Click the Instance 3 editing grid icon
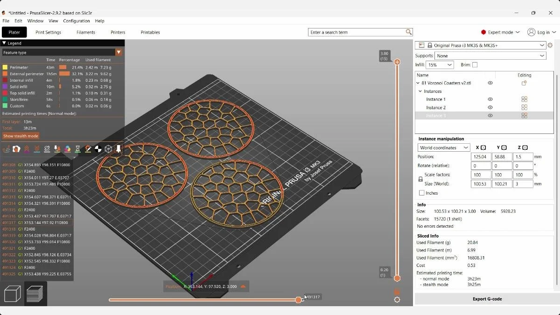 point(524,115)
